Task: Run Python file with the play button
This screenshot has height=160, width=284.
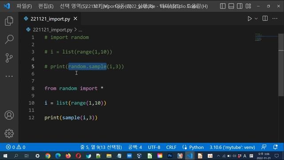Action: [x=249, y=19]
